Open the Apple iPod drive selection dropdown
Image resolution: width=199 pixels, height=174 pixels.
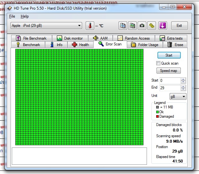click(x=46, y=26)
